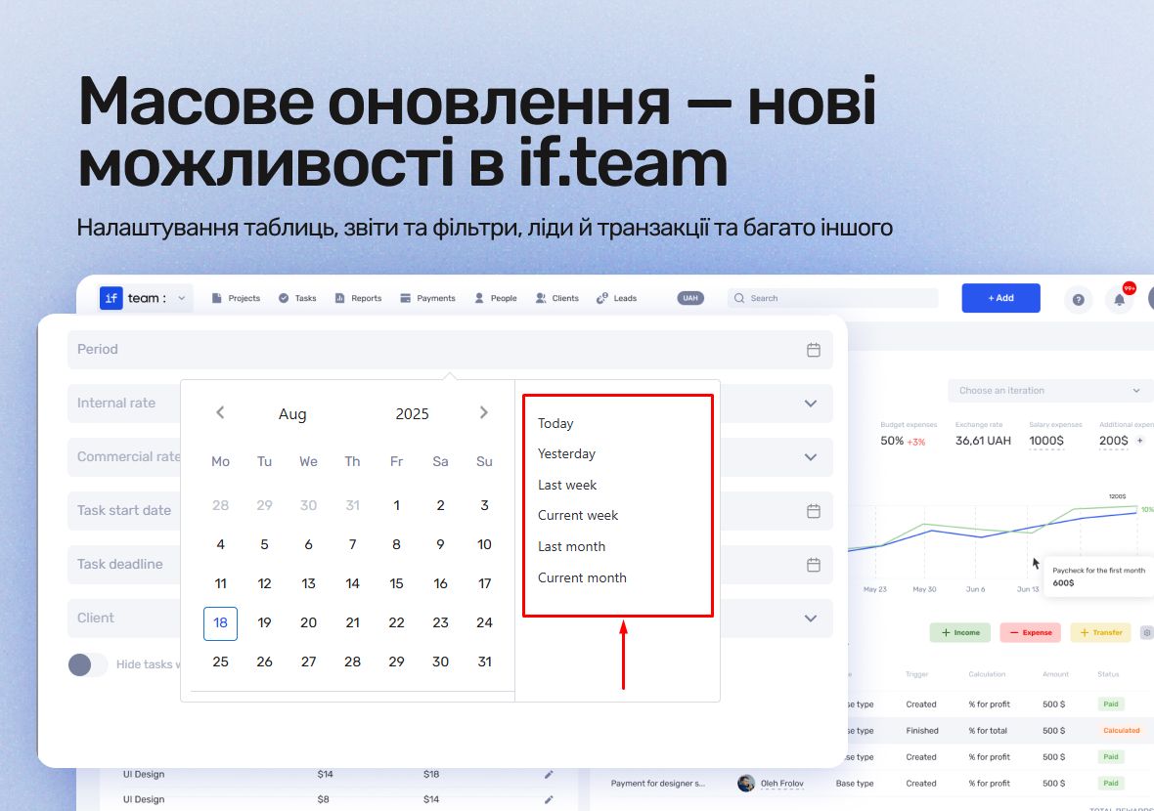Choose the Today preset
The width and height of the screenshot is (1154, 811).
coord(555,423)
